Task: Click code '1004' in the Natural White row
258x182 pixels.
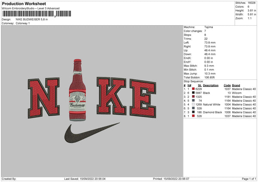Action: 227,104
